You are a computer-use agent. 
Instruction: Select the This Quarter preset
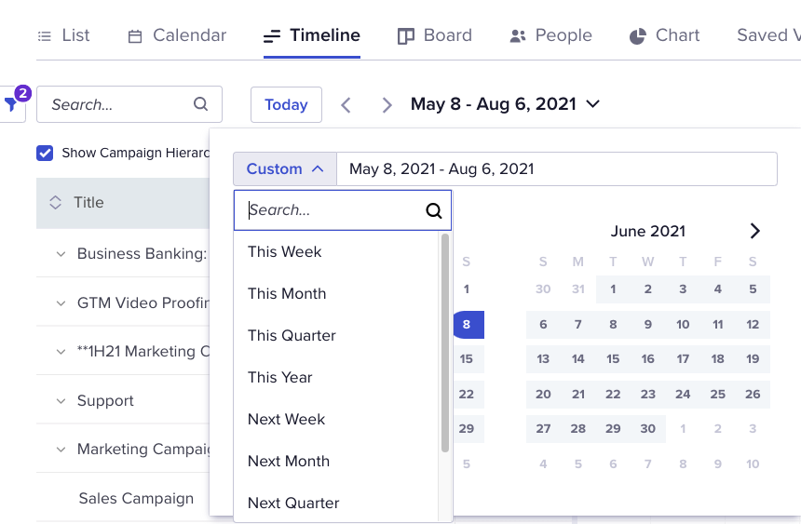292,336
